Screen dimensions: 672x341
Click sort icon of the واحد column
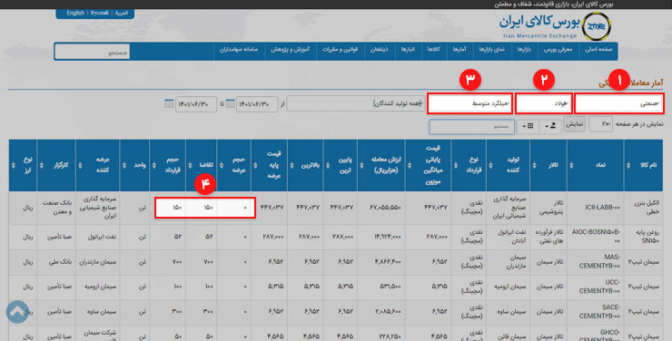click(124, 165)
